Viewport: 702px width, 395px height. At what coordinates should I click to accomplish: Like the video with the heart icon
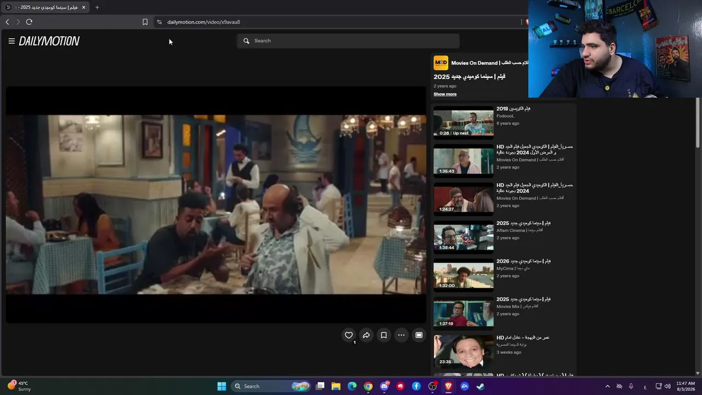[349, 335]
